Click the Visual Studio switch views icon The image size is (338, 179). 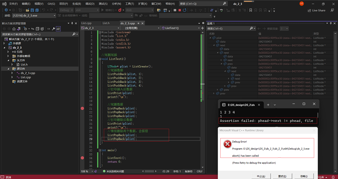(19, 29)
